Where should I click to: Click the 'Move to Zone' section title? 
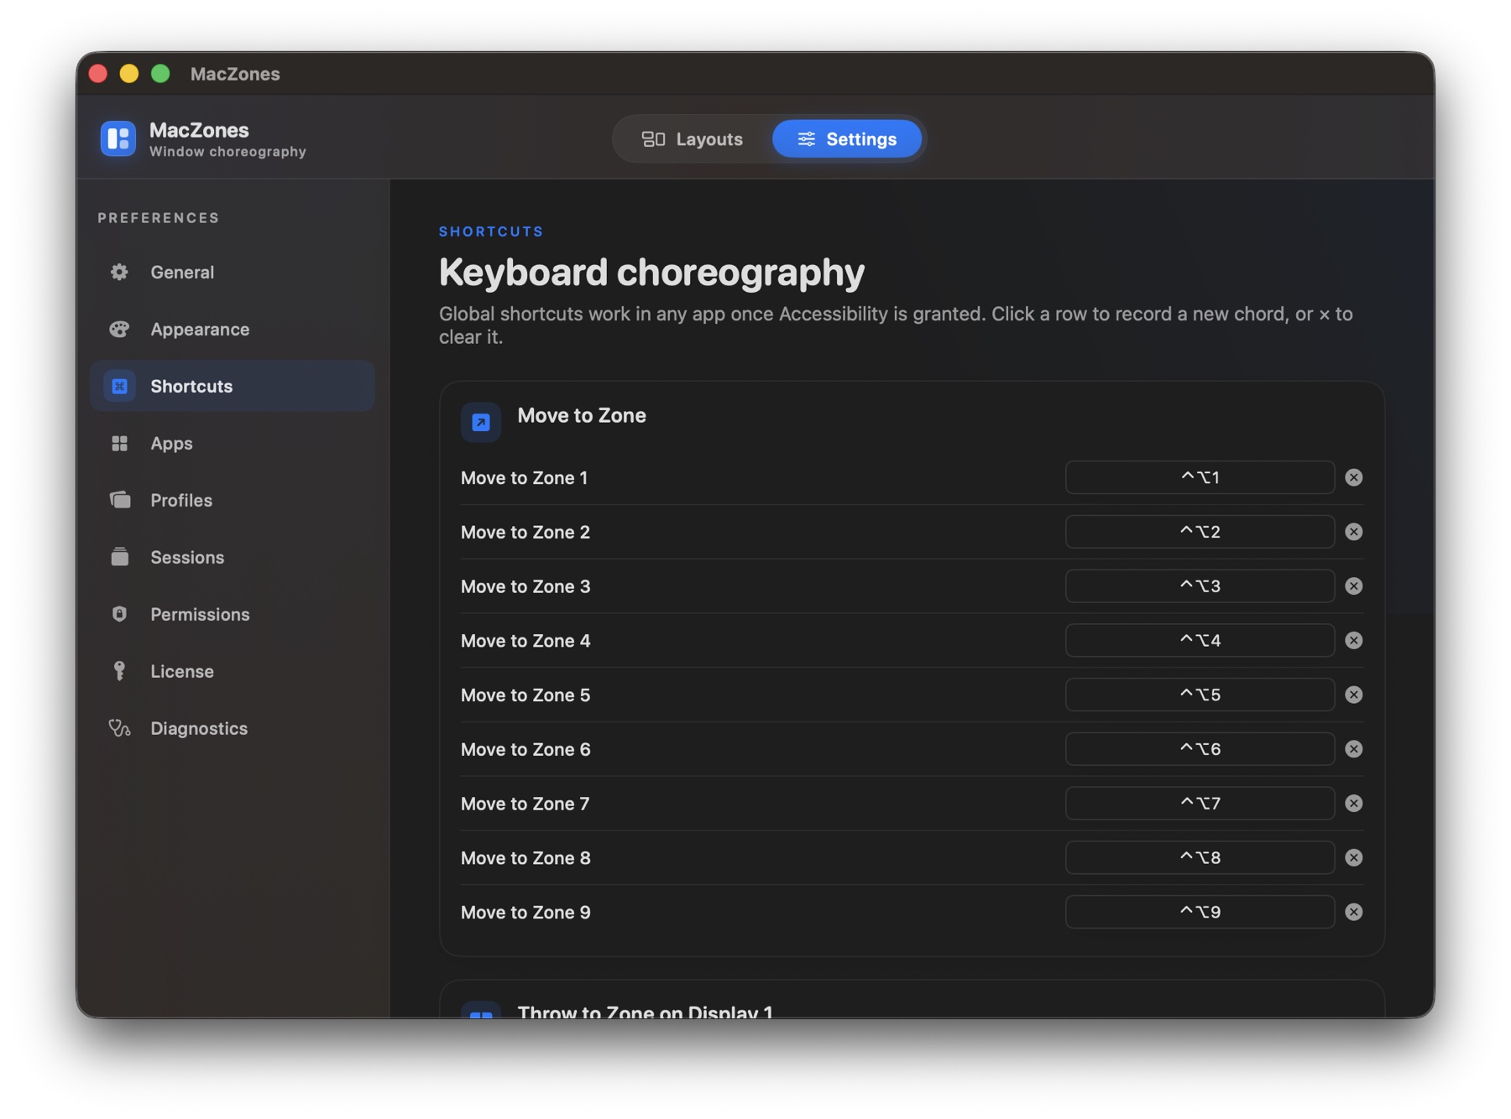pyautogui.click(x=582, y=415)
